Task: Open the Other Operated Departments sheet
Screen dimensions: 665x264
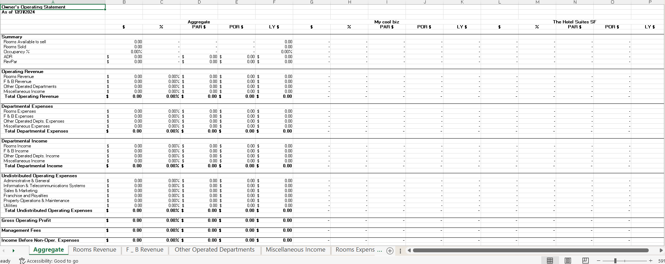Action: [x=214, y=250]
